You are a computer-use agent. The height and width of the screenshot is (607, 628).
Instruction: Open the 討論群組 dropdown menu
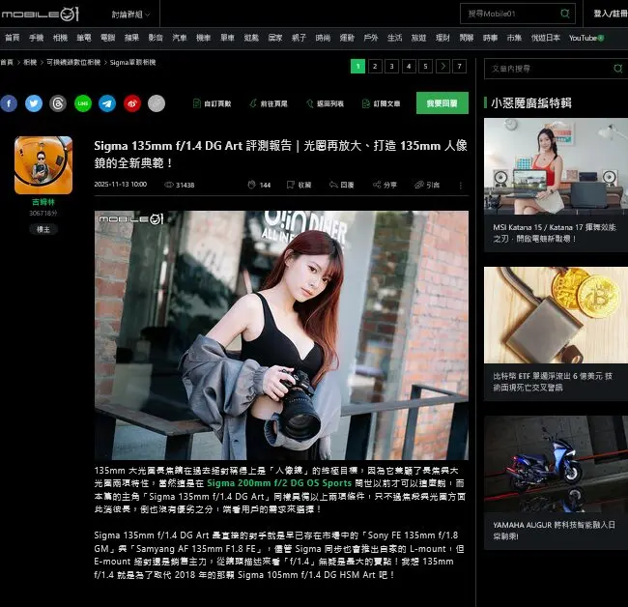(x=128, y=14)
